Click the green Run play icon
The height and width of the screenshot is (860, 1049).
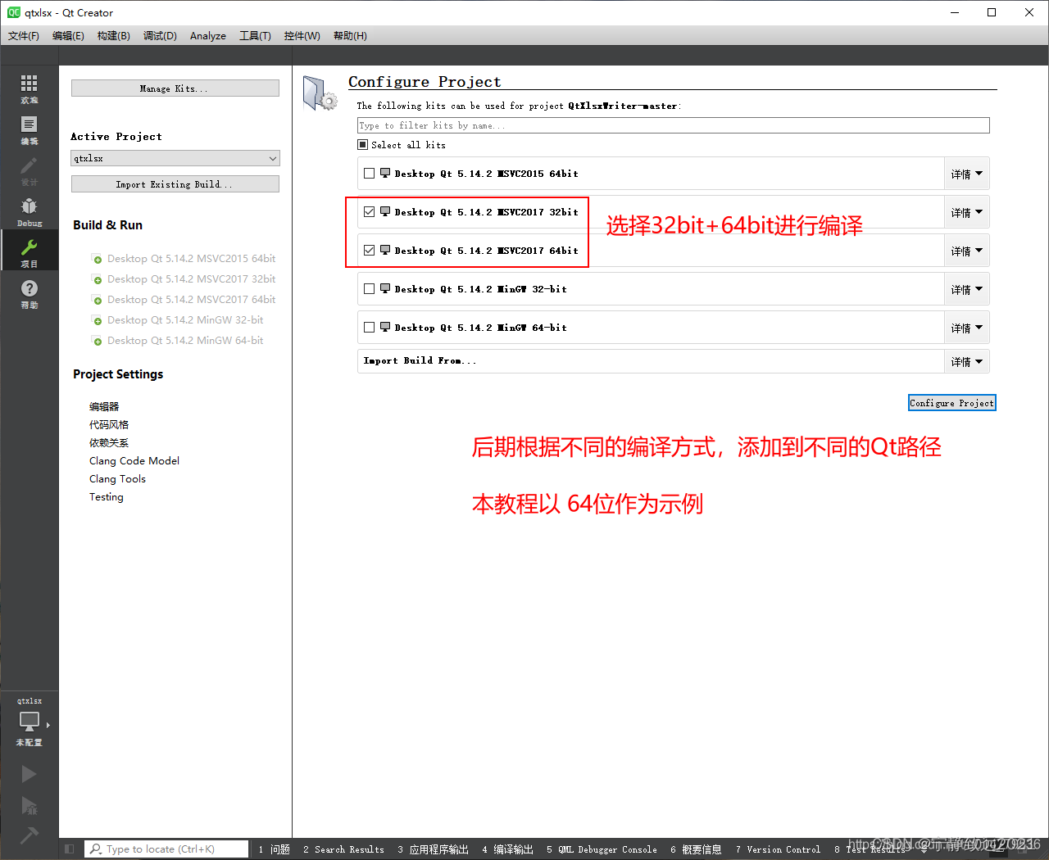29,774
